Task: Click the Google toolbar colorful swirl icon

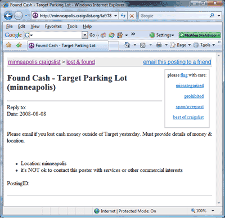Action: click(111, 35)
